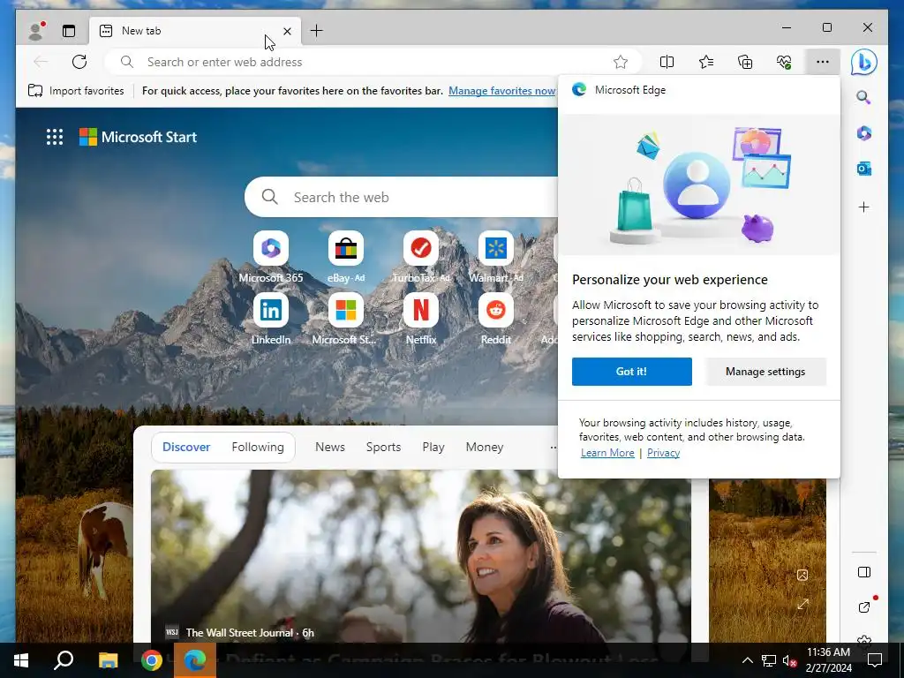Switch to Play tab
Image resolution: width=904 pixels, height=678 pixels.
[433, 447]
